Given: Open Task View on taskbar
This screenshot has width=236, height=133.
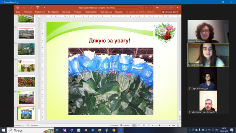Looking at the screenshot, I should [x=58, y=130].
